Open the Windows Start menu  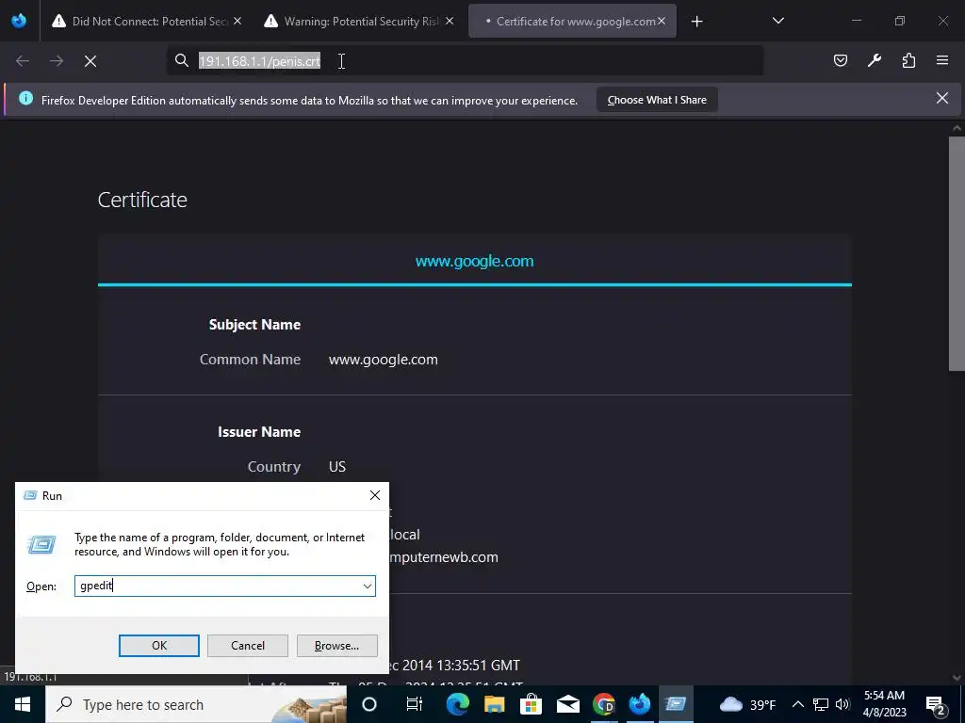click(x=23, y=704)
